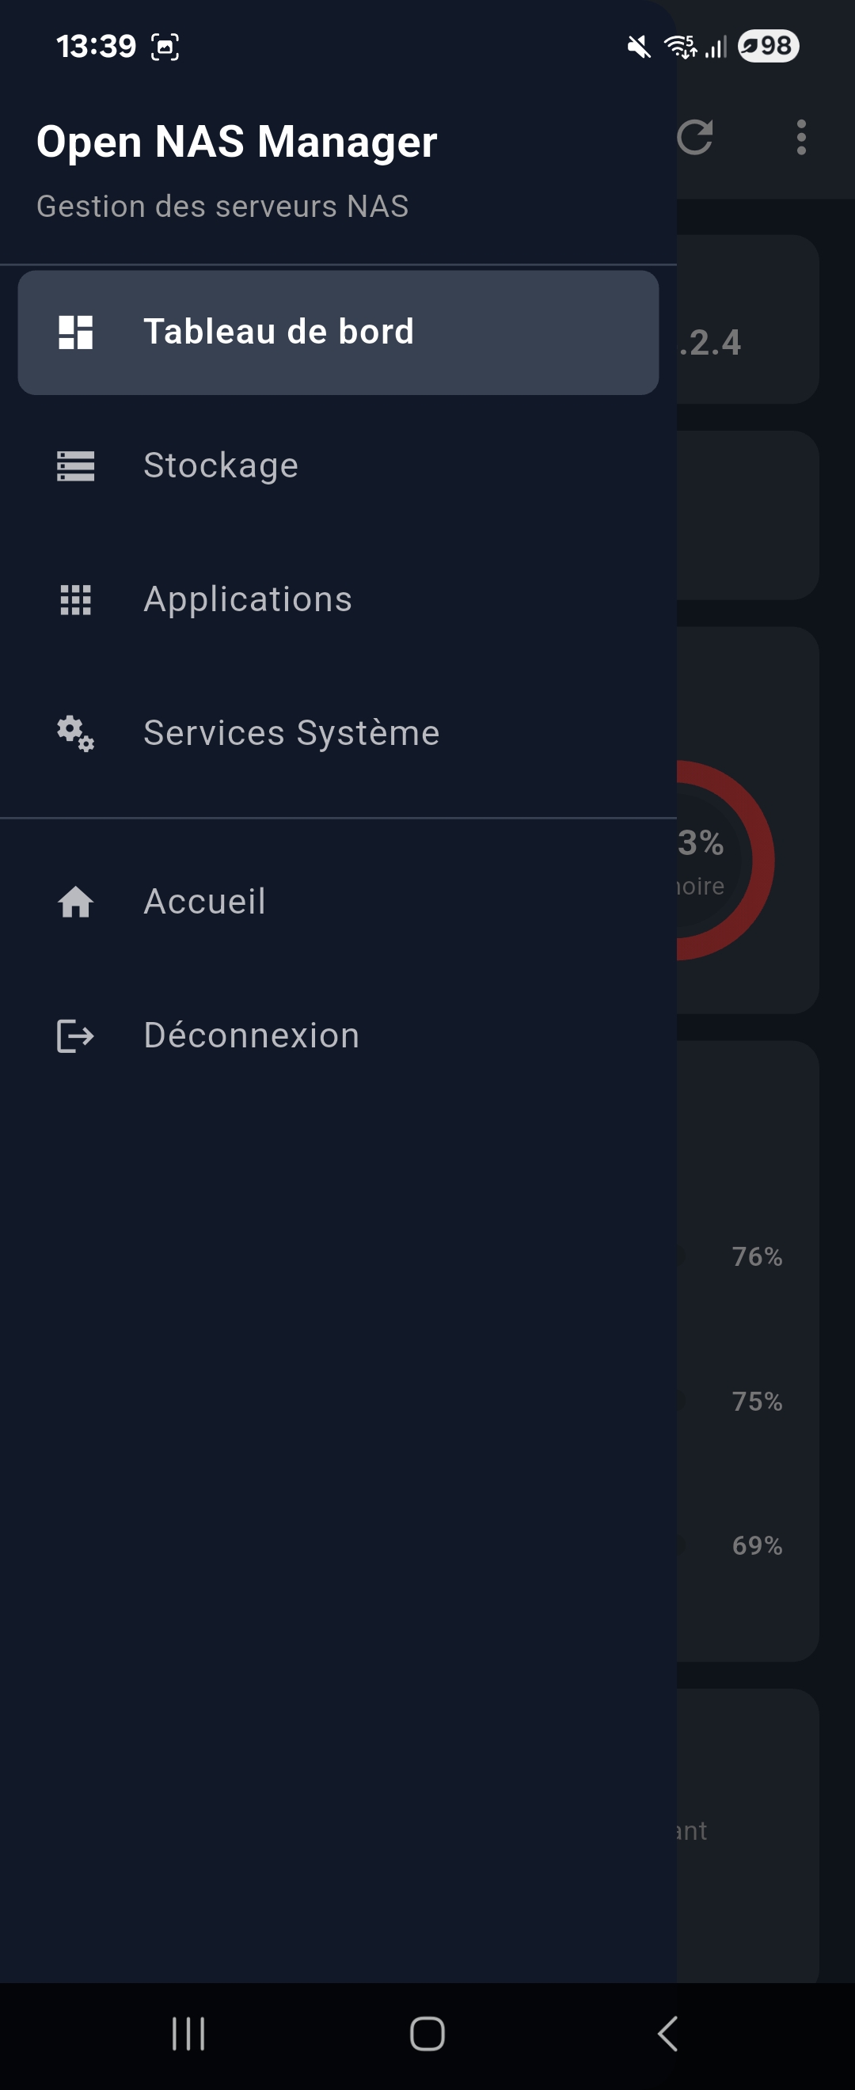Tap the "Open NAS Manager" title

pyautogui.click(x=237, y=141)
